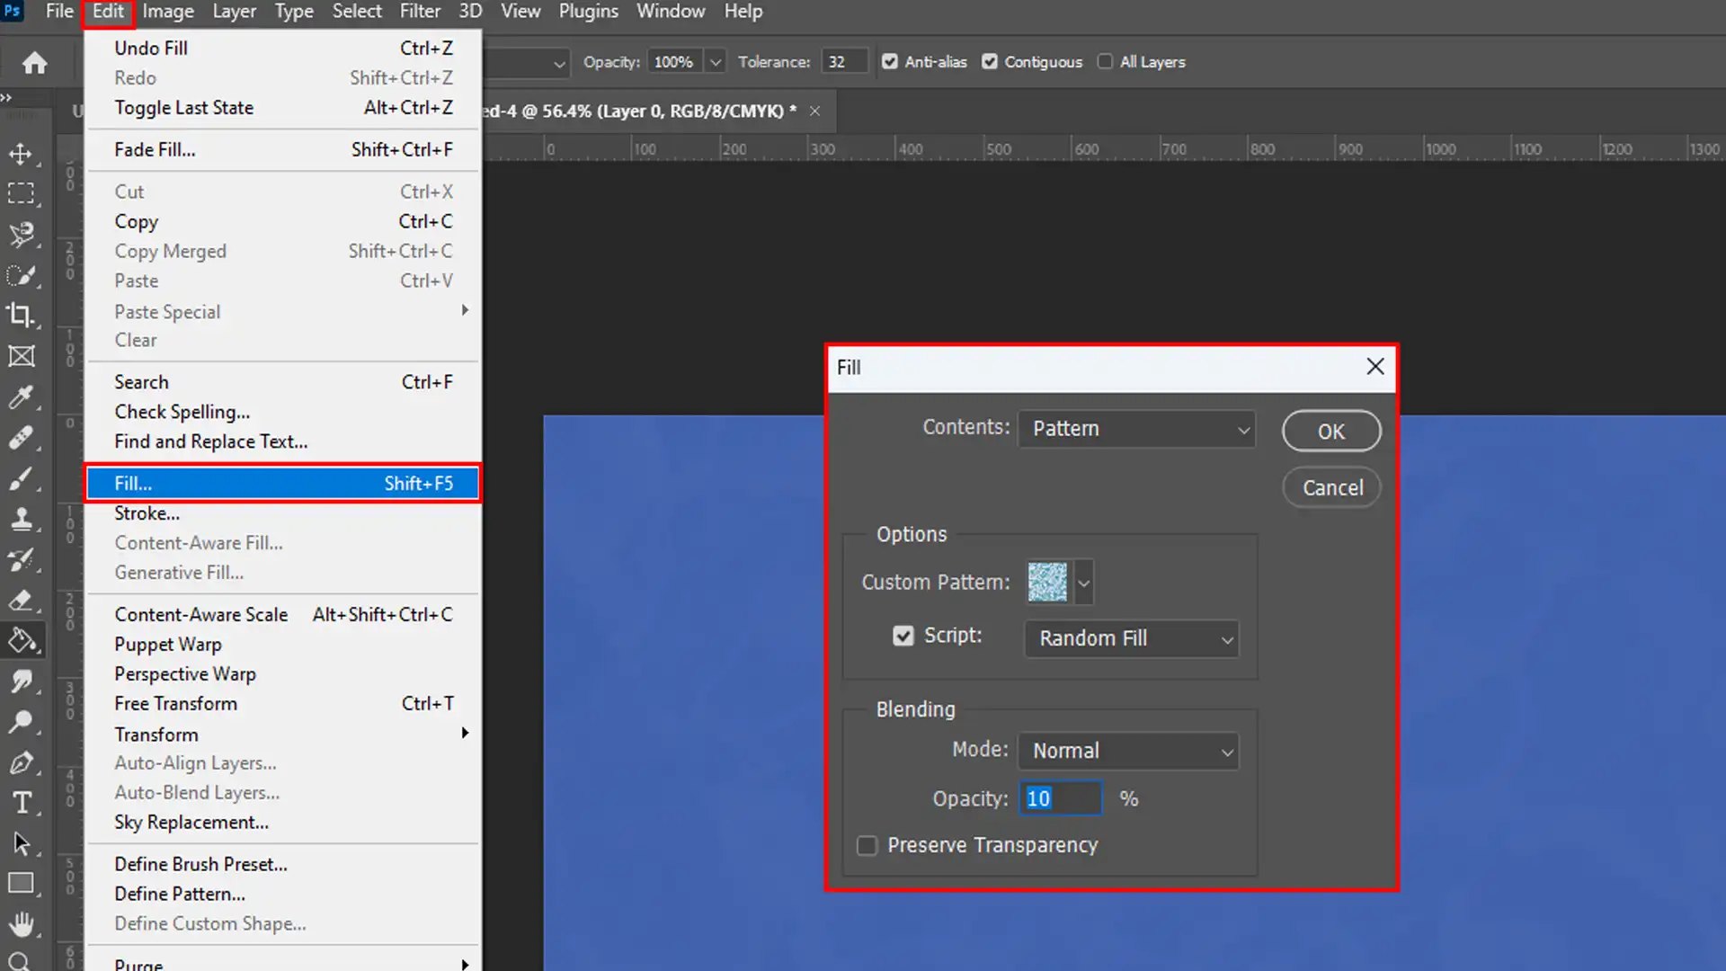Open the Layer menu

(x=234, y=12)
